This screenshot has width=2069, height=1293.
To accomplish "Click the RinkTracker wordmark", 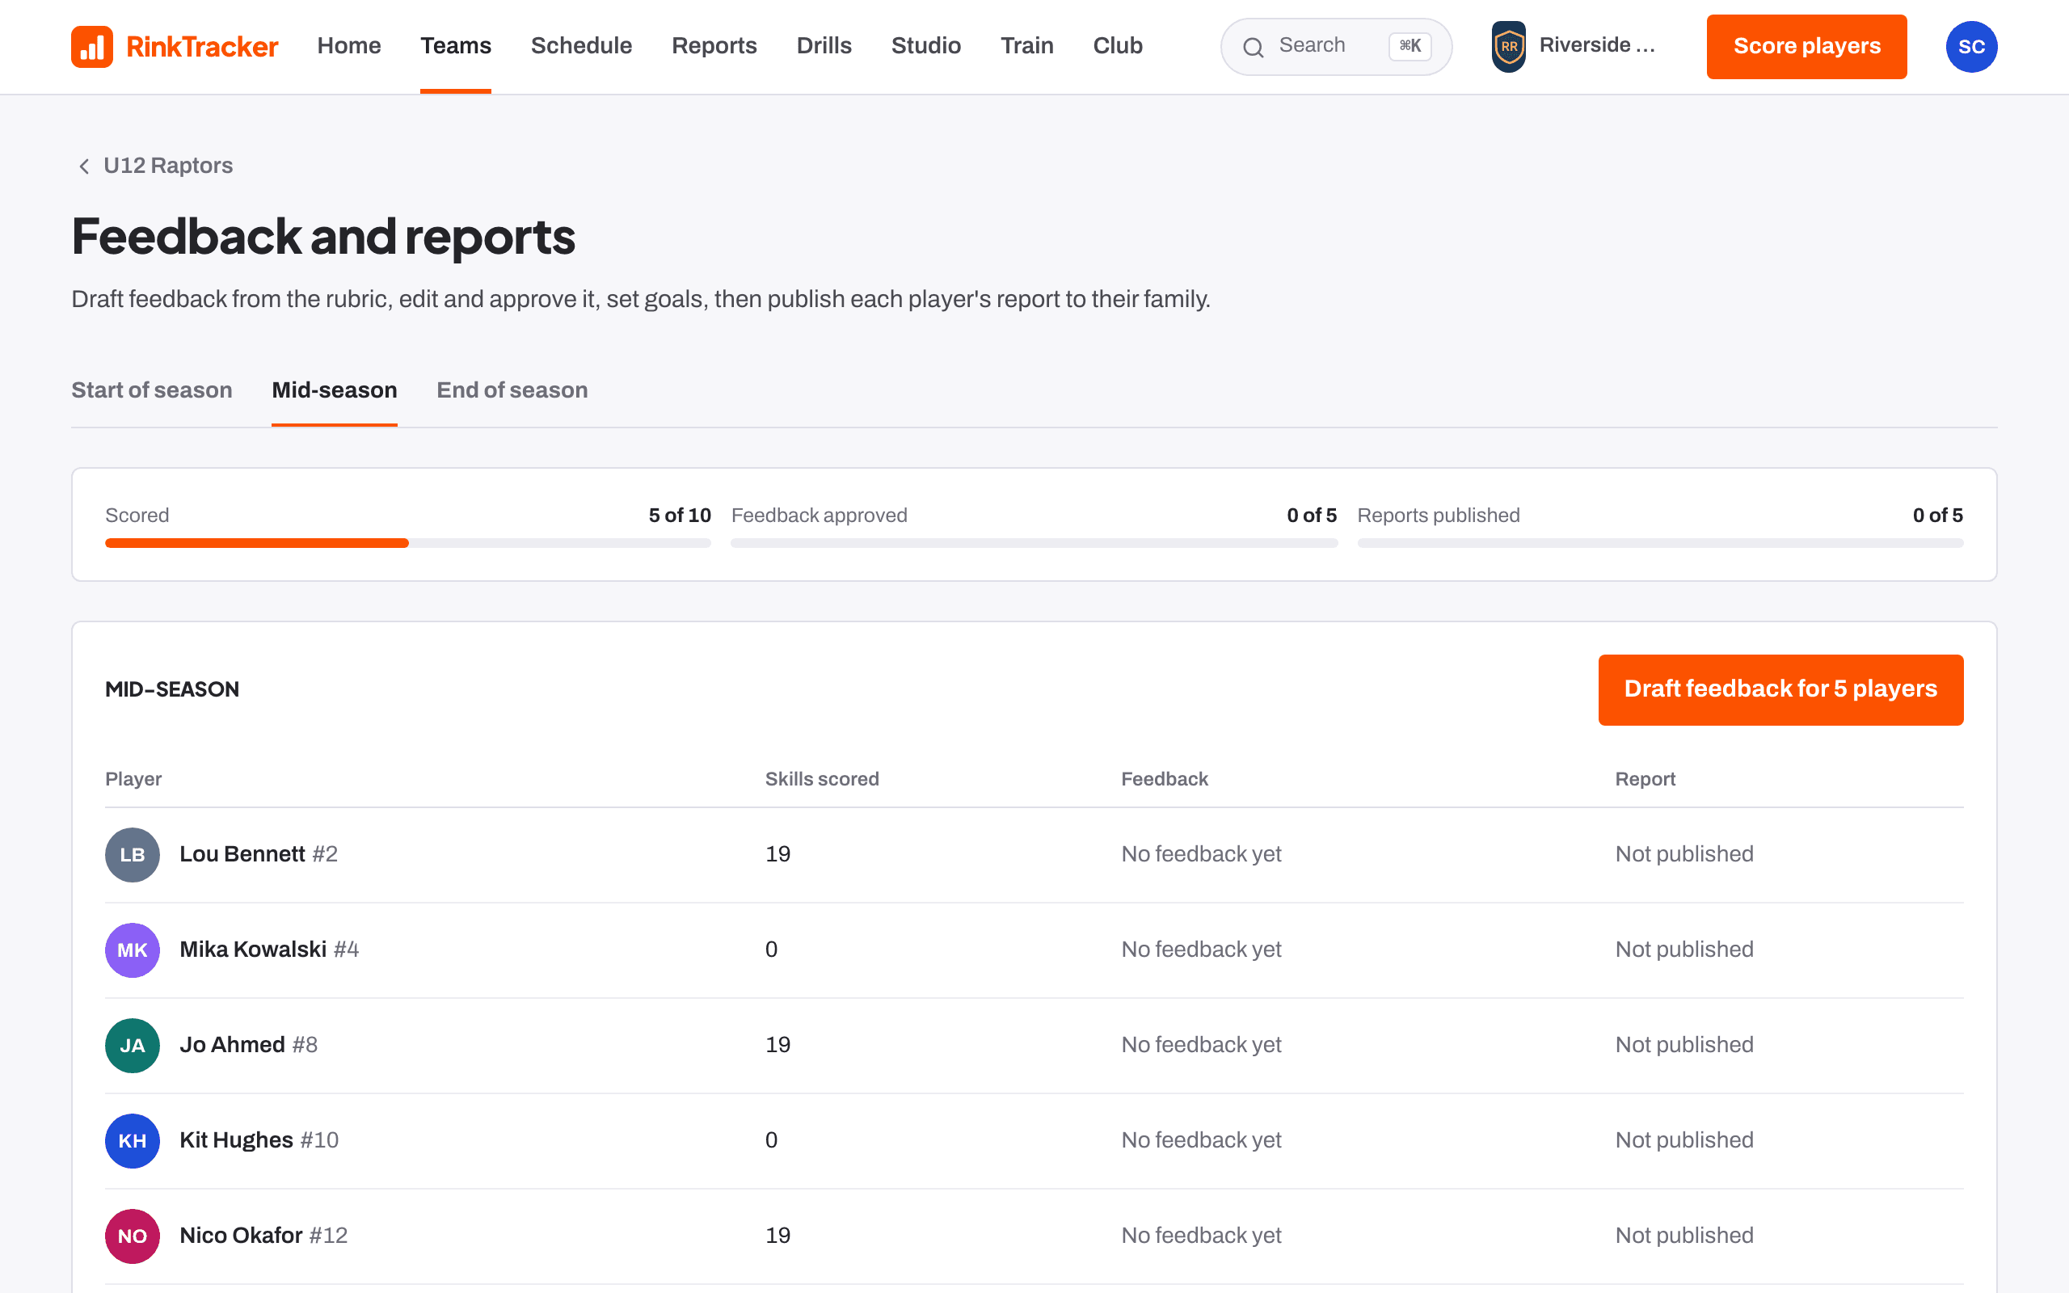I will point(202,46).
